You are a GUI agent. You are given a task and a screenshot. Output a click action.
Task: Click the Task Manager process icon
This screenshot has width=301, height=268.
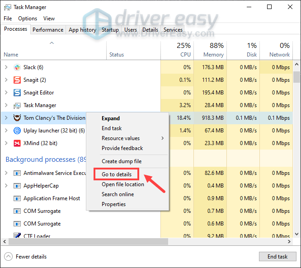(x=17, y=105)
